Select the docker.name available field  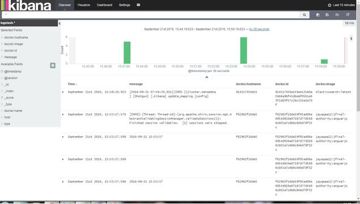click(13, 110)
